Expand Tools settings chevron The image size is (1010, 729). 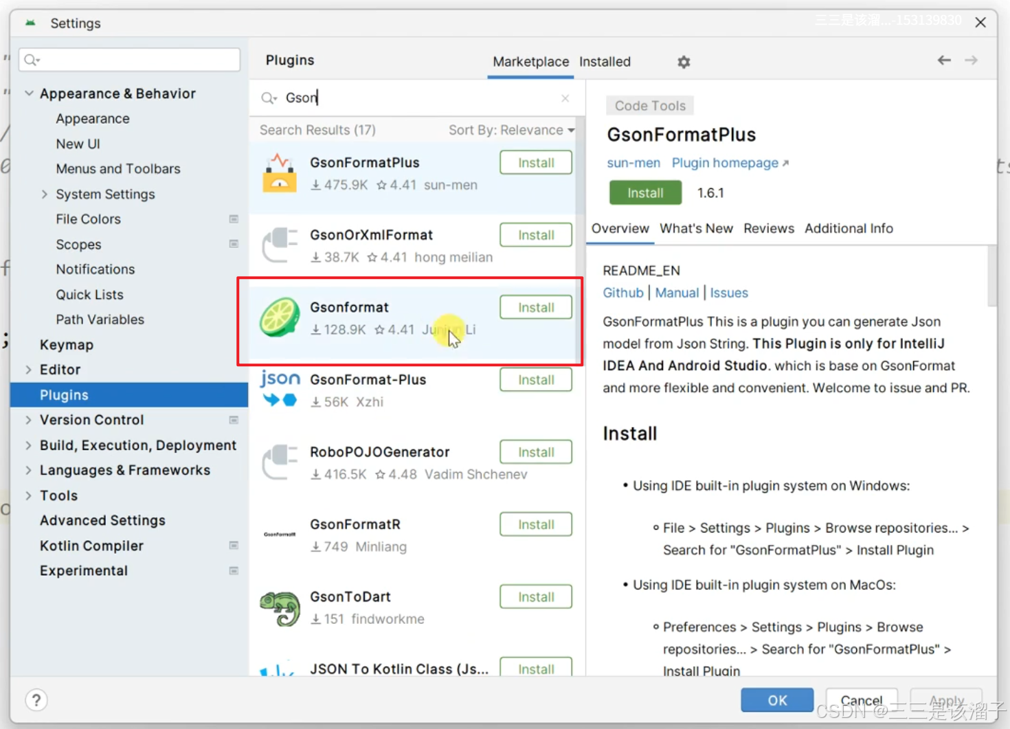28,495
